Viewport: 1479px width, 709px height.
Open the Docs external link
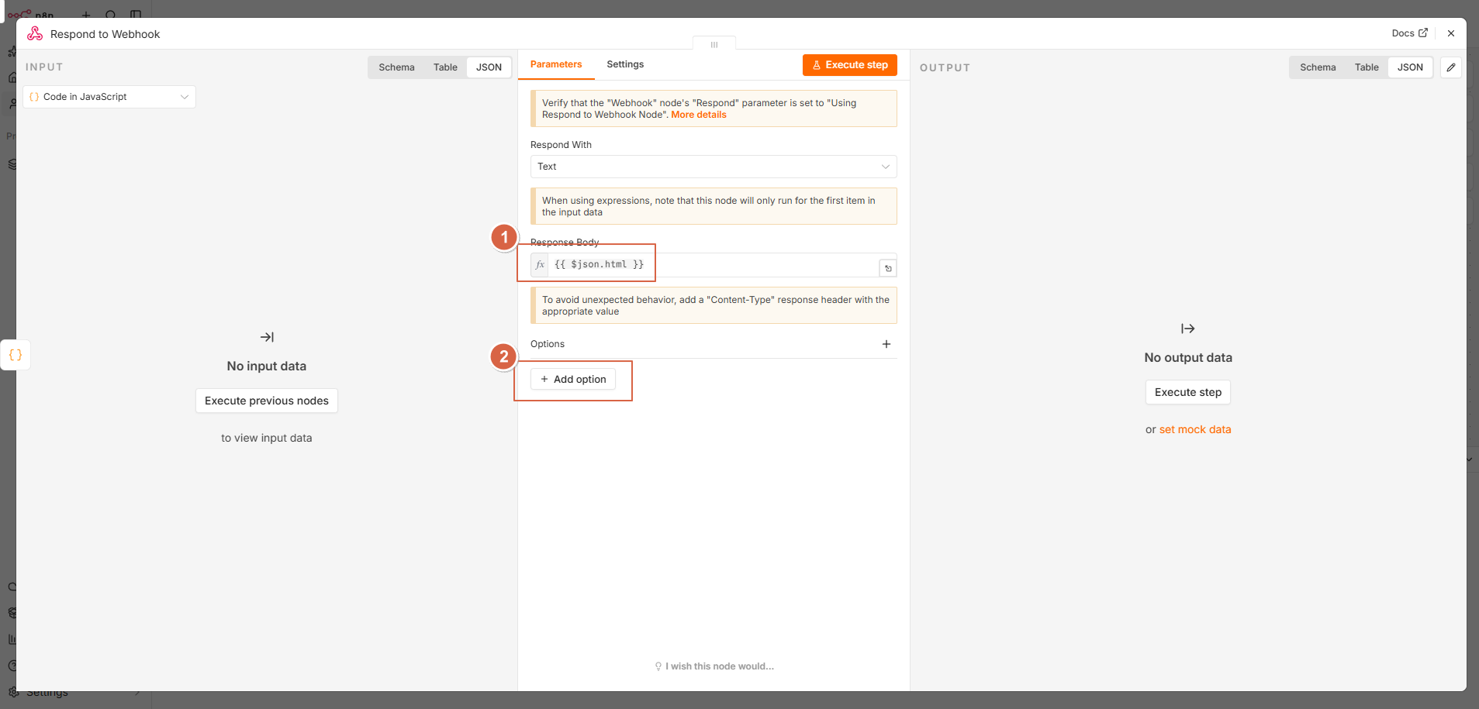coord(1409,33)
